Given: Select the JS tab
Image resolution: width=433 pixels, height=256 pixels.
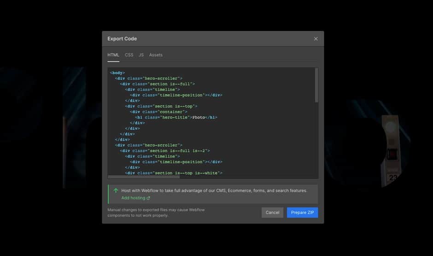Looking at the screenshot, I should 141,55.
